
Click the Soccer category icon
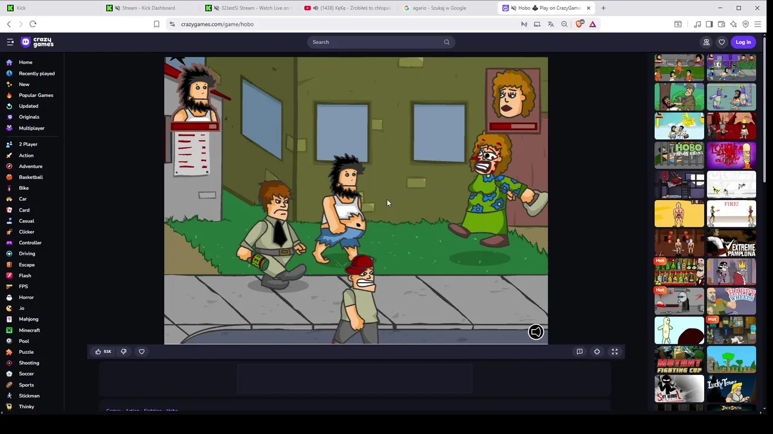[x=9, y=374]
